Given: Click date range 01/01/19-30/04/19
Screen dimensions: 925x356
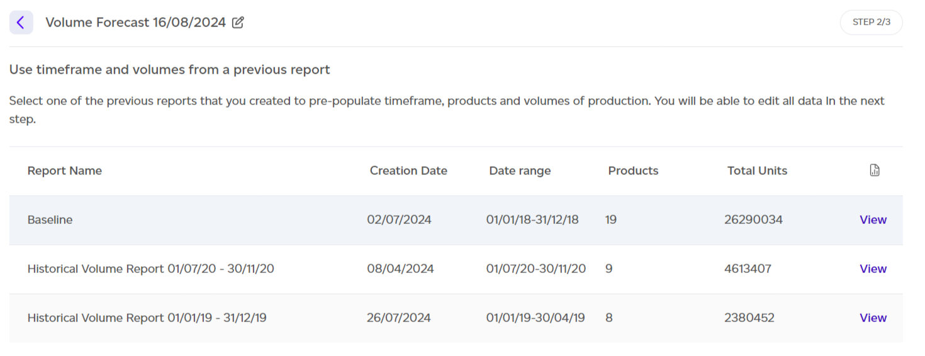Looking at the screenshot, I should point(535,318).
